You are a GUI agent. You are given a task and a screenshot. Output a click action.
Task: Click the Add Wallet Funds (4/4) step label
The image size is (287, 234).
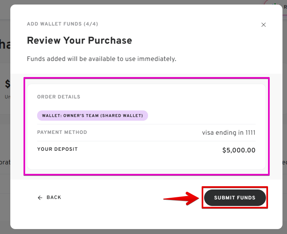coord(62,24)
